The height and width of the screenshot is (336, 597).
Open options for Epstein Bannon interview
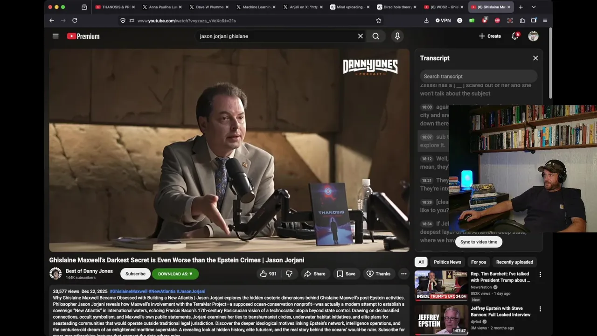tap(540, 309)
